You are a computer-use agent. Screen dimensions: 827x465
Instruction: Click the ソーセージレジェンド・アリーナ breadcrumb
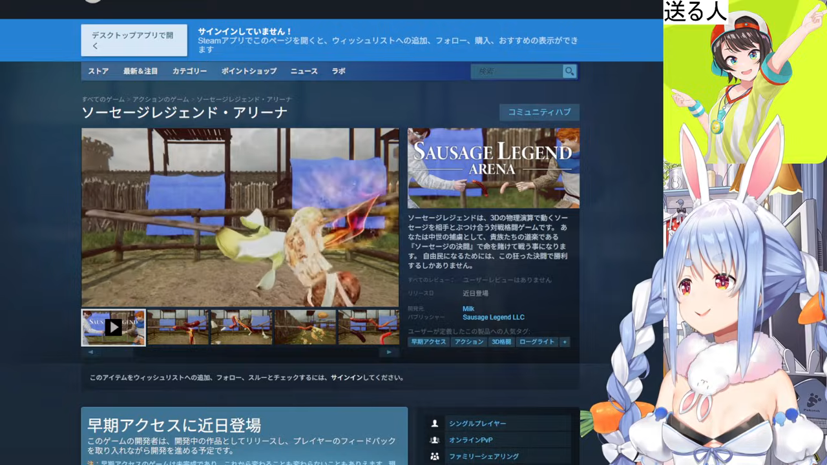pyautogui.click(x=244, y=99)
